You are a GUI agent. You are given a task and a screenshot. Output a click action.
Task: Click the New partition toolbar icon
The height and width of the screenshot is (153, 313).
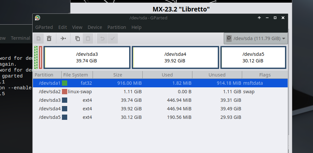pyautogui.click(x=39, y=38)
